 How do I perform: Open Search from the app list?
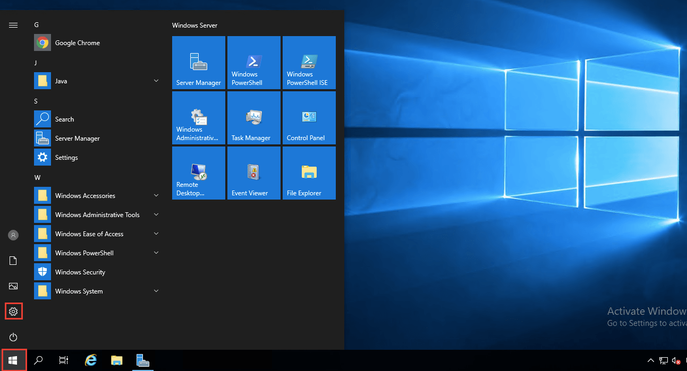[98, 119]
